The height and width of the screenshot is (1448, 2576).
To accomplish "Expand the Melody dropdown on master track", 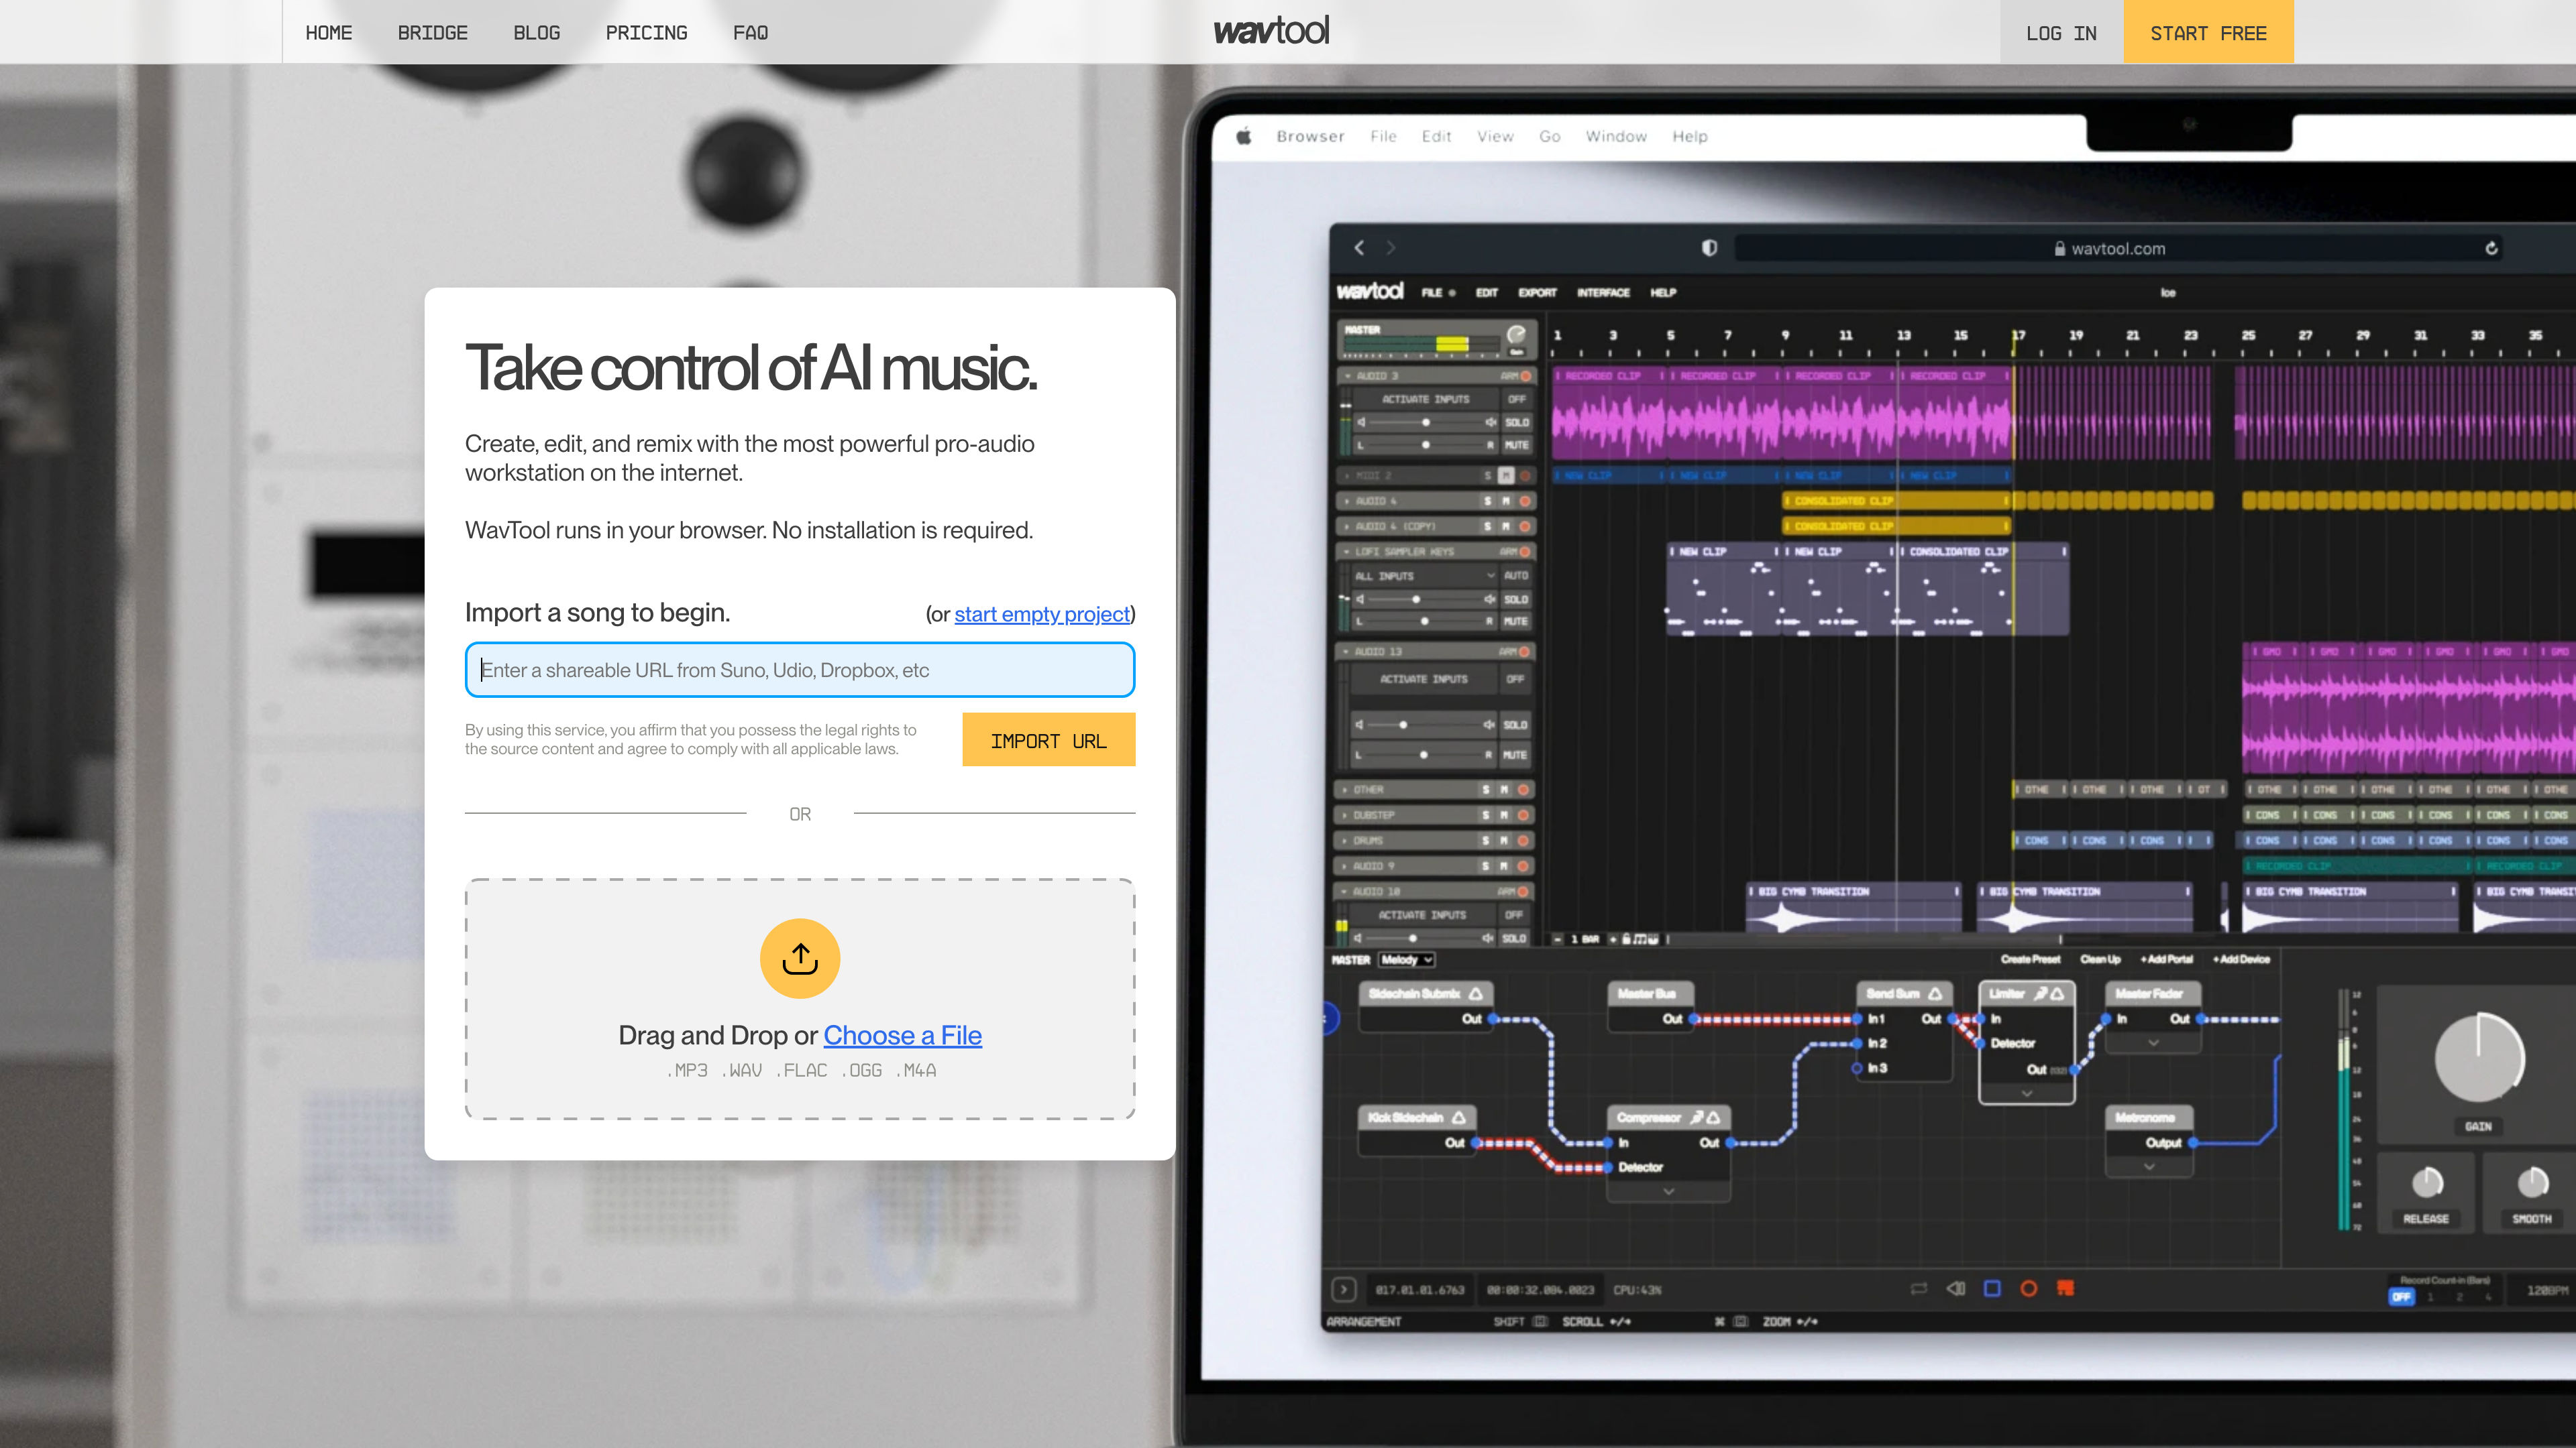I will [1410, 958].
